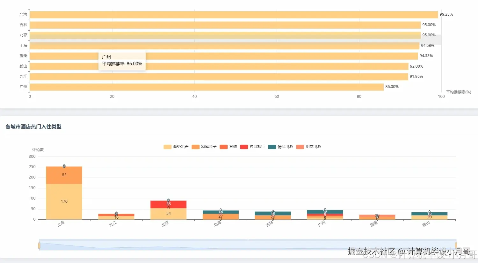
Task: Click the 99.23% value label
Action: coord(446,14)
